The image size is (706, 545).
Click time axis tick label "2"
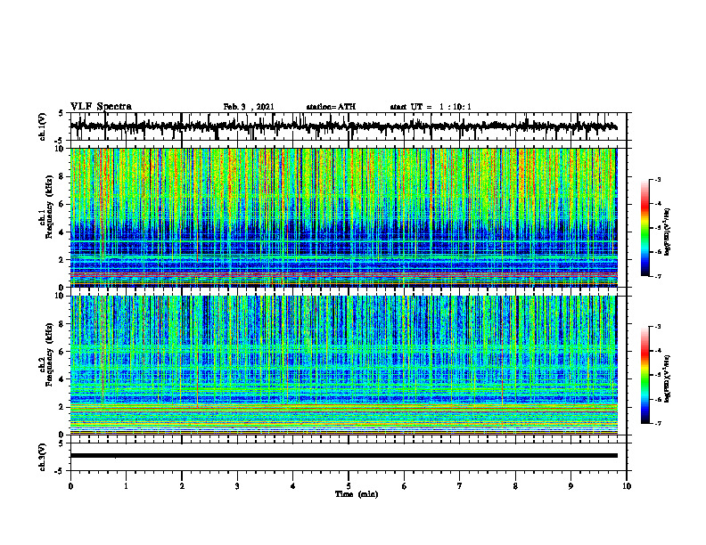pyautogui.click(x=182, y=486)
